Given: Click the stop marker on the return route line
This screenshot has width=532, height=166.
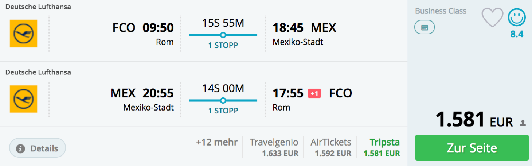Looking at the screenshot, I should click(x=223, y=100).
